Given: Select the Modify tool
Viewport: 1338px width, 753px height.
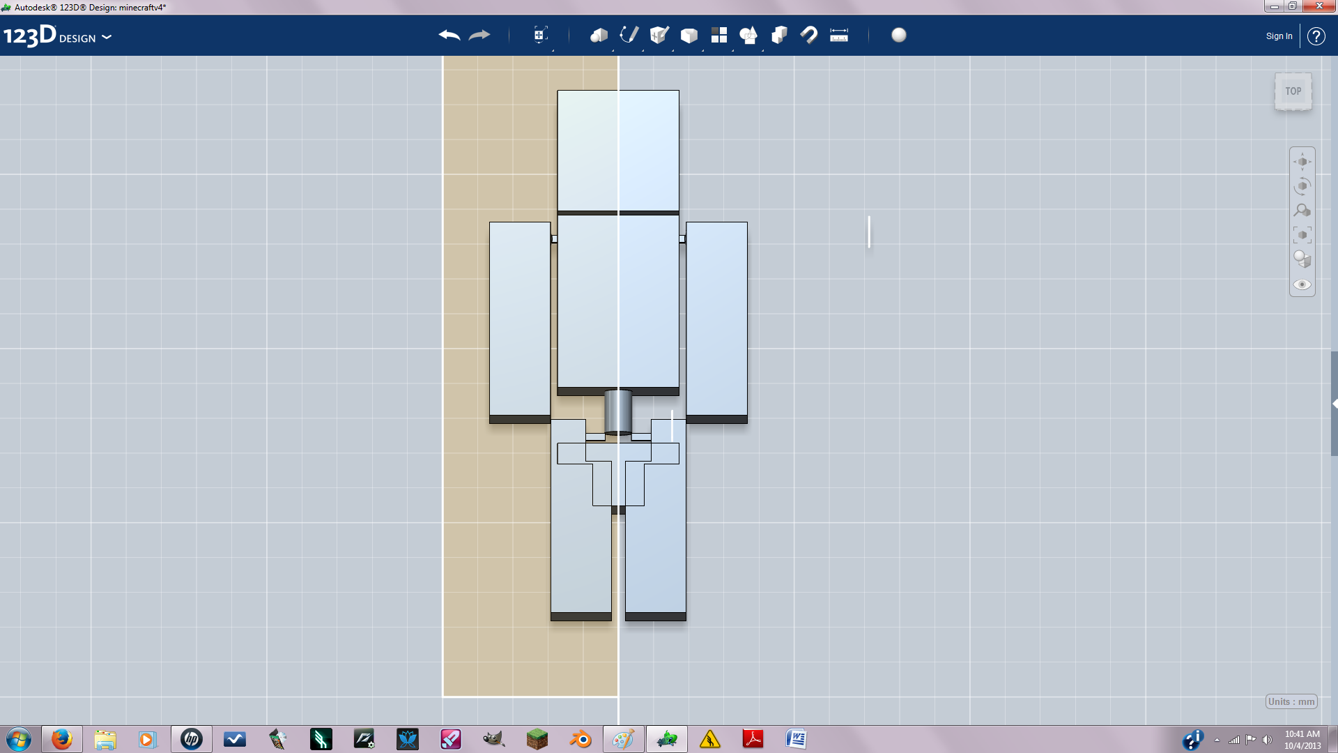Looking at the screenshot, I should tap(689, 36).
